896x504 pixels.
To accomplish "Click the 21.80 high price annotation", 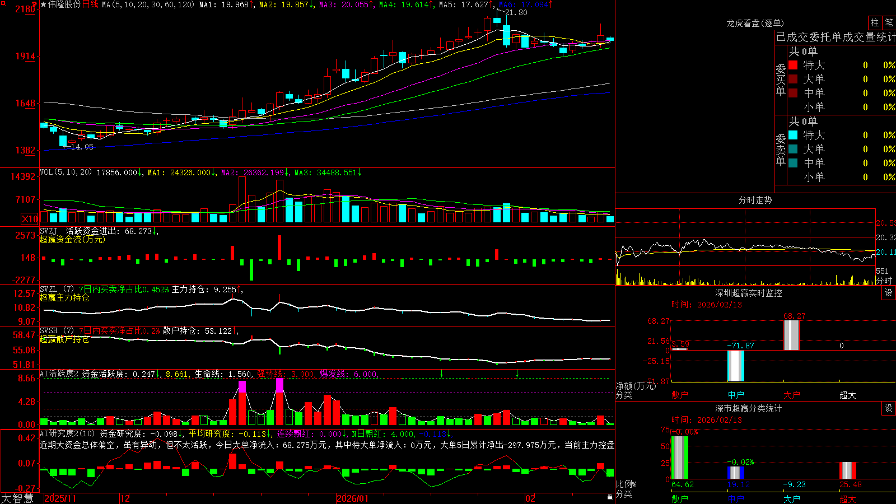I will click(x=516, y=12).
